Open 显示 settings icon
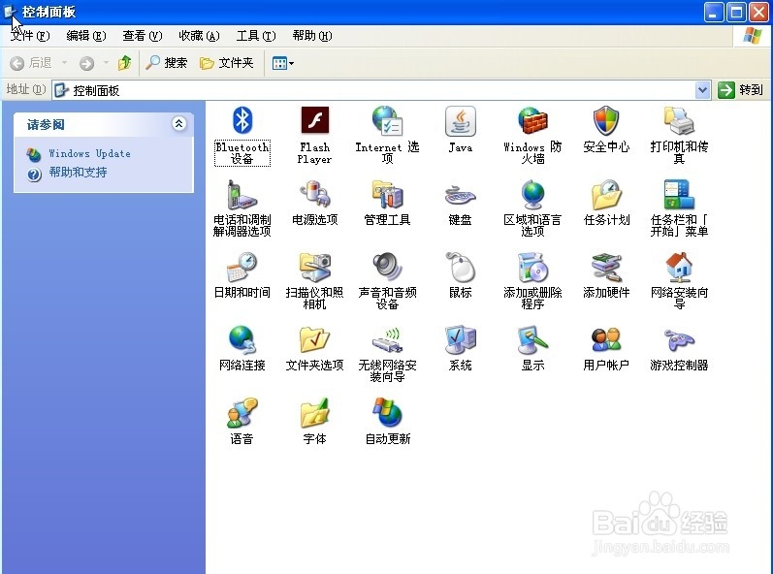Screen dimensions: 773x574 (x=532, y=339)
